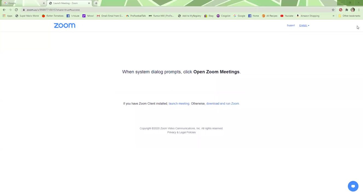The height and width of the screenshot is (196, 363).
Task: Open Yahoo! bookmark
Action: coord(88,16)
